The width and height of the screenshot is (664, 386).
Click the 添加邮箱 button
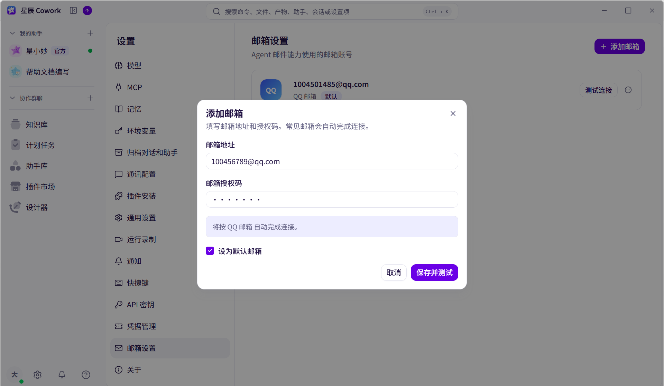(x=619, y=46)
